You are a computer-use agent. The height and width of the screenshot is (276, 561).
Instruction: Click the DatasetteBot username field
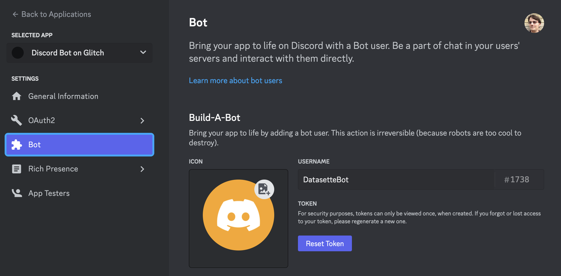click(396, 180)
